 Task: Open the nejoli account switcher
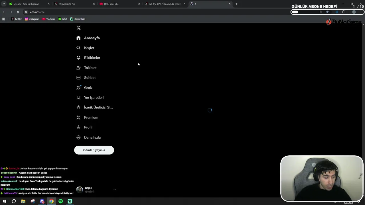tap(96, 190)
